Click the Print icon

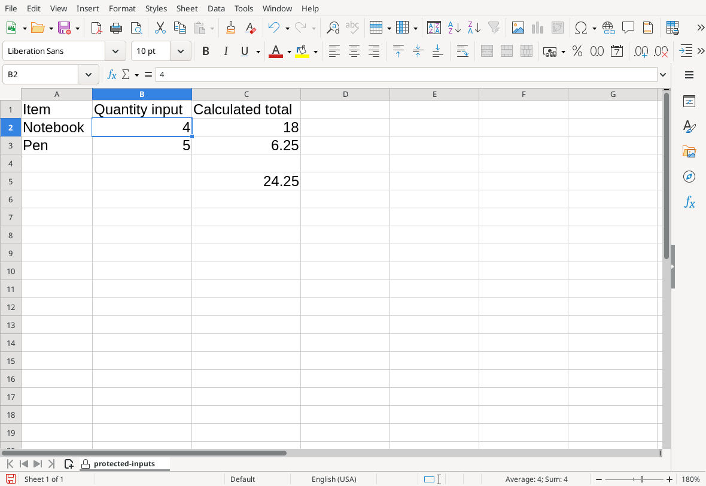[116, 28]
